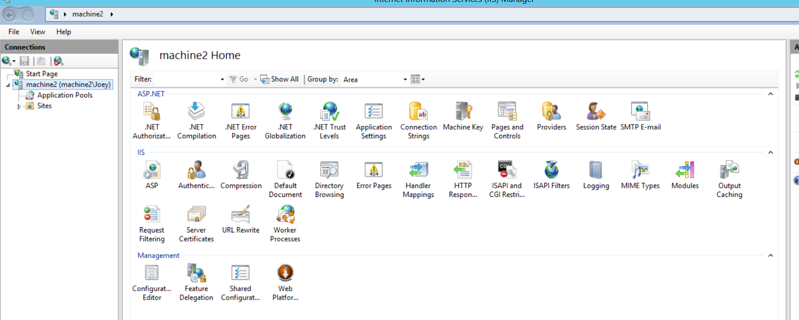Open Shared Configuration feature
Screen dimensions: 799x320
(x=241, y=283)
